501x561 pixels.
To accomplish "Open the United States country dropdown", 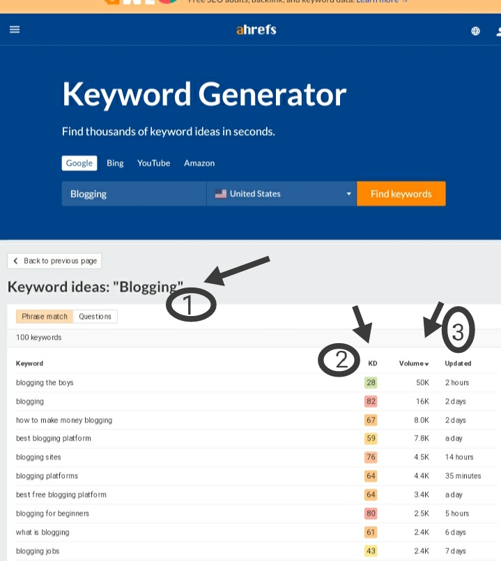I will coord(282,193).
